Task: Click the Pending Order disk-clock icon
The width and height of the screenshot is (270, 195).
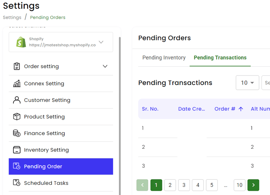Action: point(17,166)
